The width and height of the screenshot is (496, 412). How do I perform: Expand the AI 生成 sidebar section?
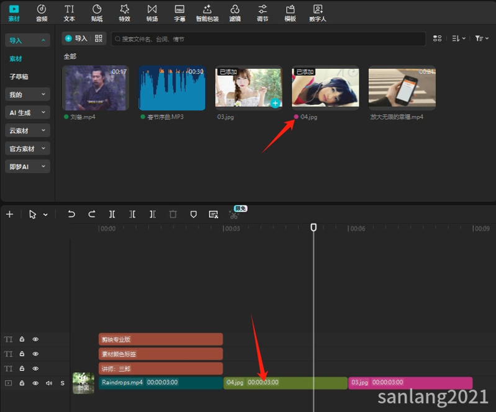(x=27, y=112)
